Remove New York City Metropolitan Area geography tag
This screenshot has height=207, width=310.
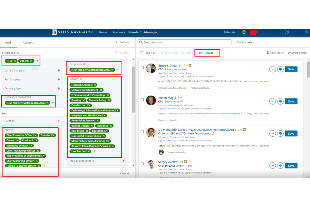tap(112, 70)
